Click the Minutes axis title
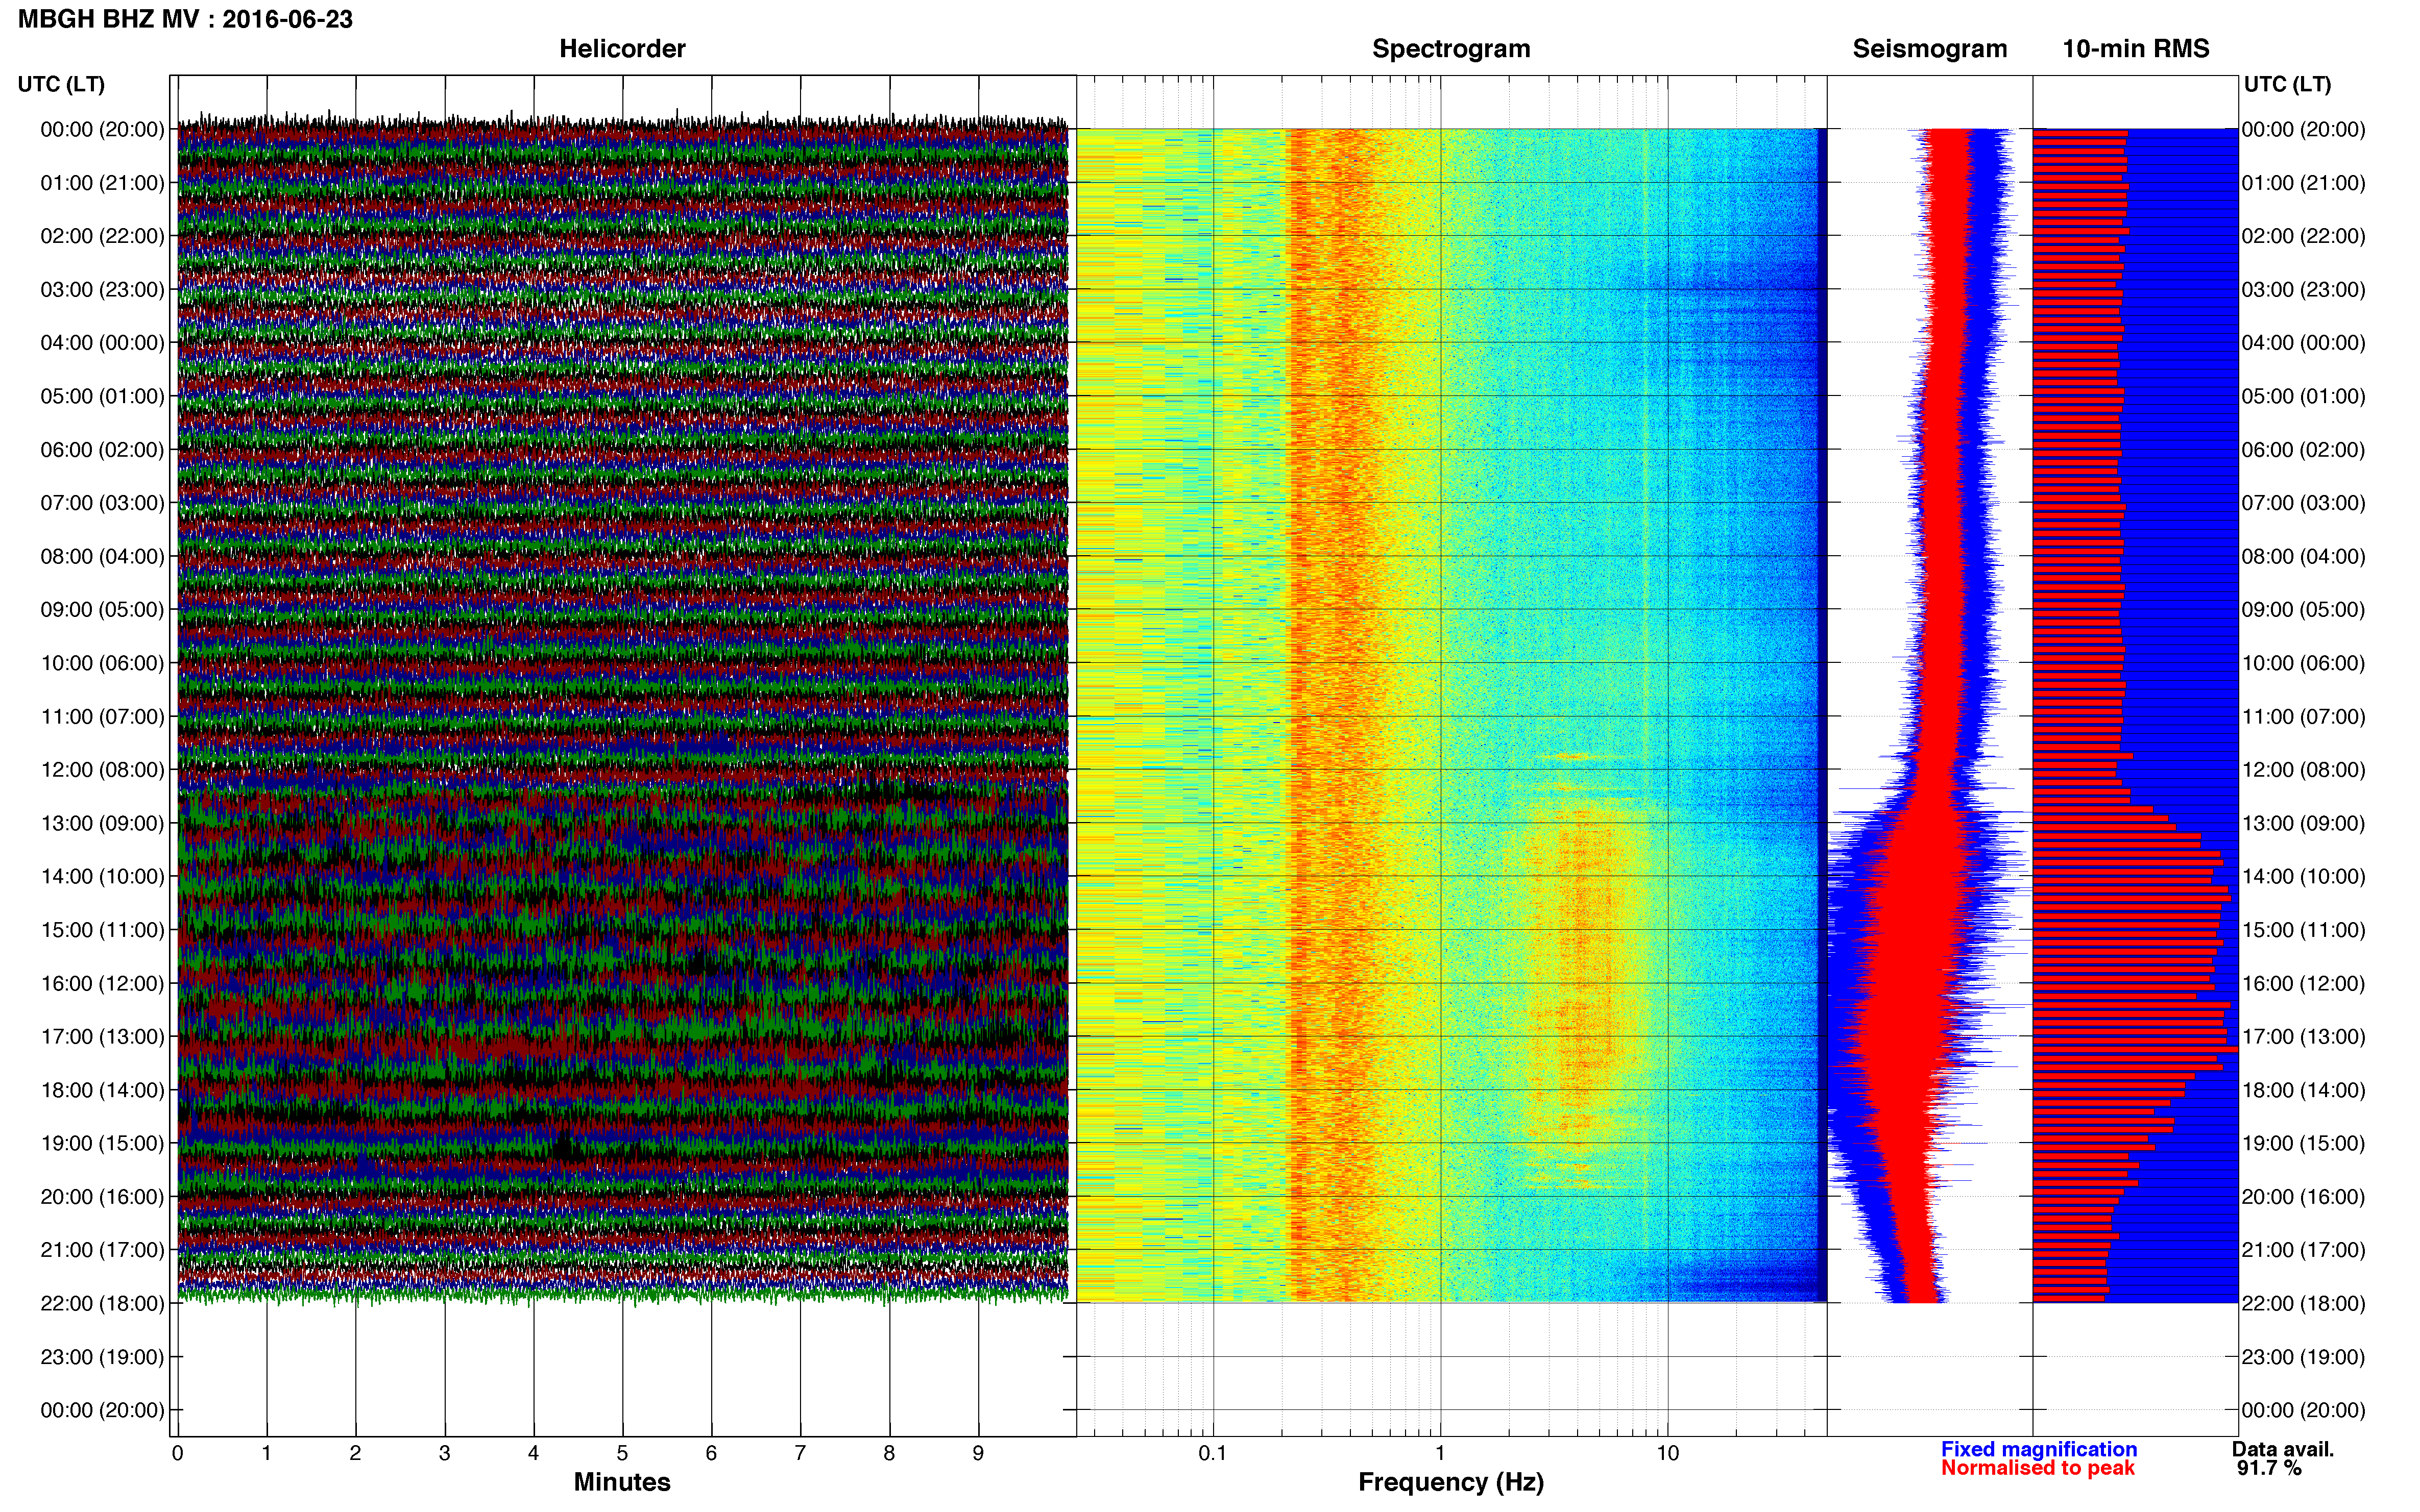 pyautogui.click(x=622, y=1482)
